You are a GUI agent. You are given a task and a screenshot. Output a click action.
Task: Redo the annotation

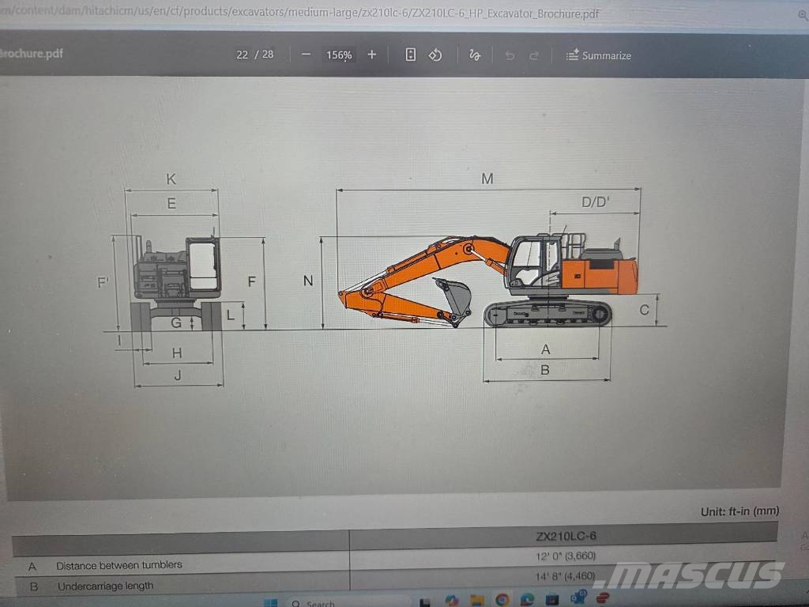click(534, 55)
